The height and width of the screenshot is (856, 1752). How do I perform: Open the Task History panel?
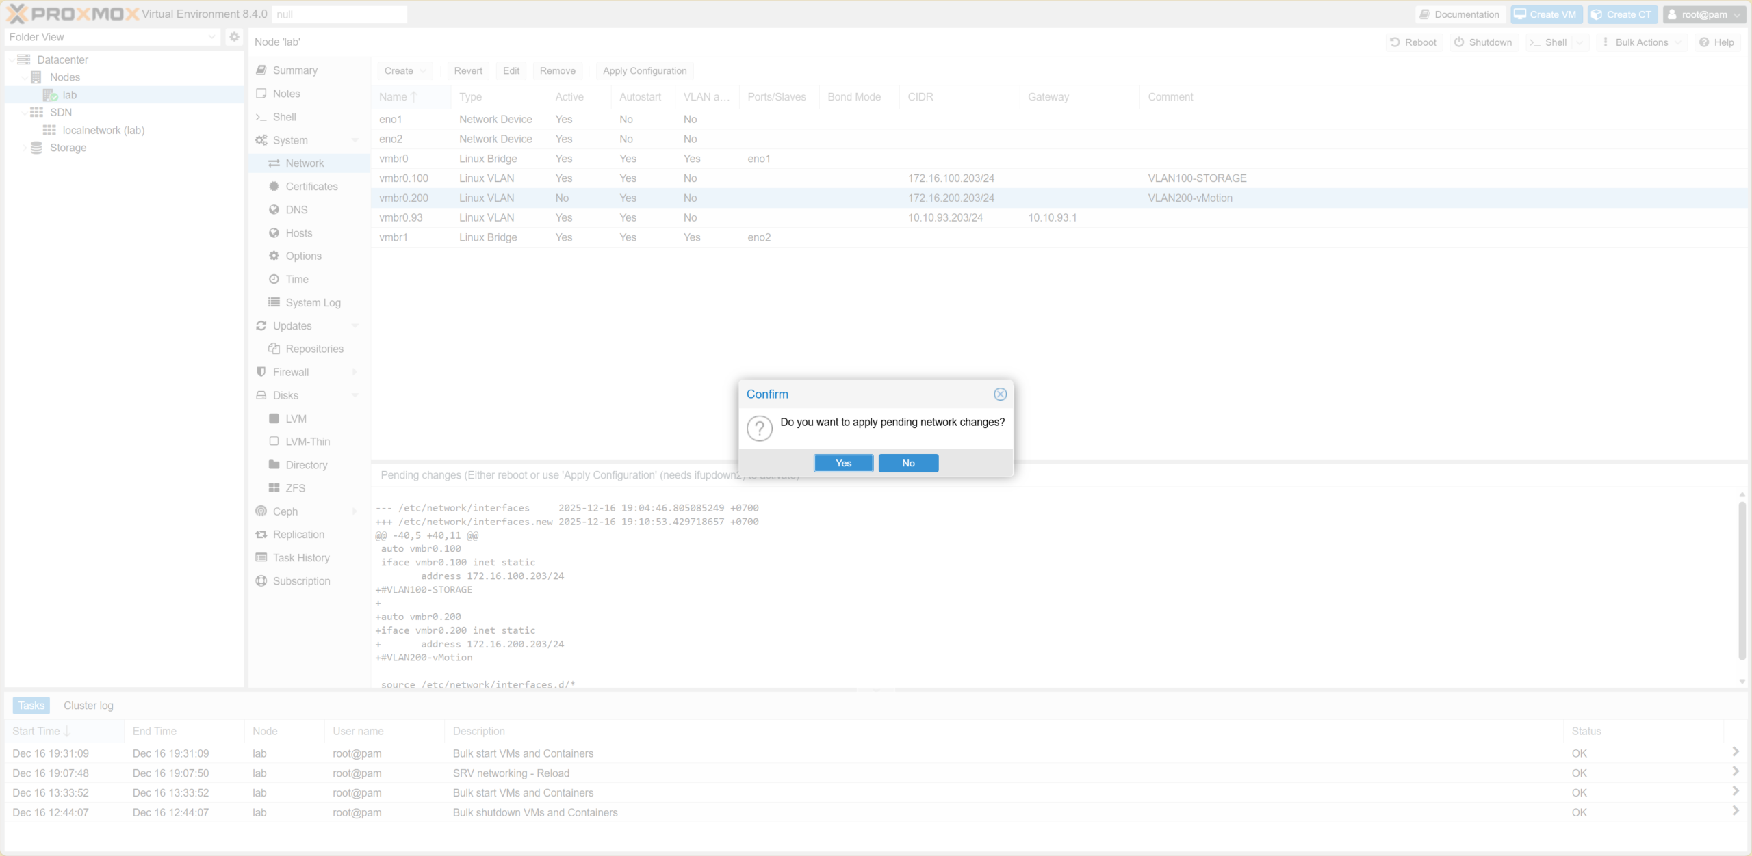301,557
